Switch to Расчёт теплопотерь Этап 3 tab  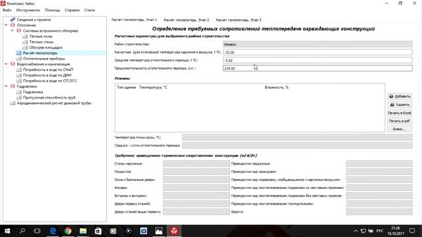pyautogui.click(x=239, y=20)
